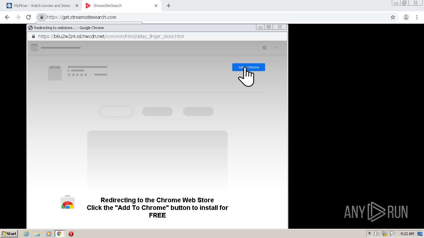Close the Redirecting to webstore popup

pos(280,27)
